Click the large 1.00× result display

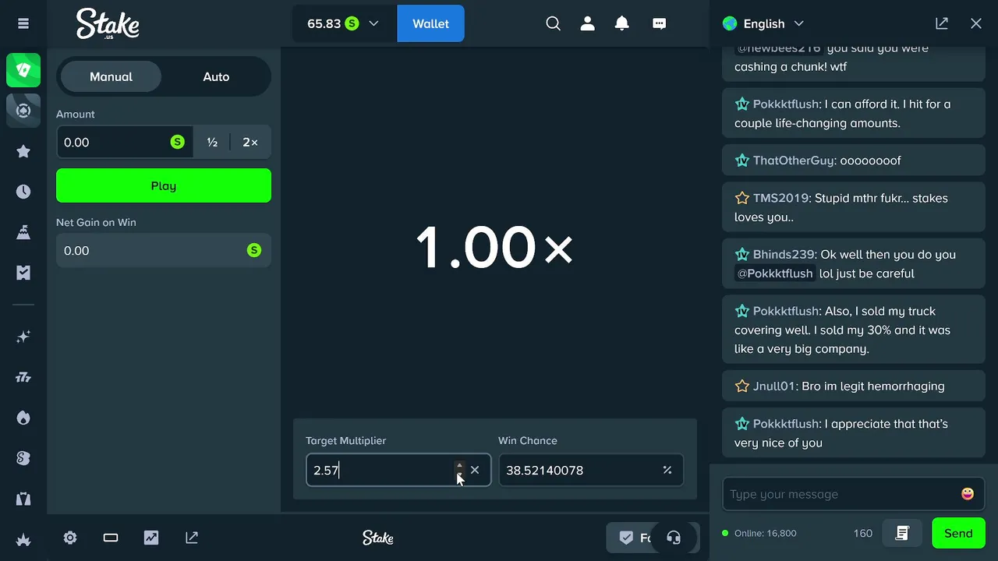(494, 248)
